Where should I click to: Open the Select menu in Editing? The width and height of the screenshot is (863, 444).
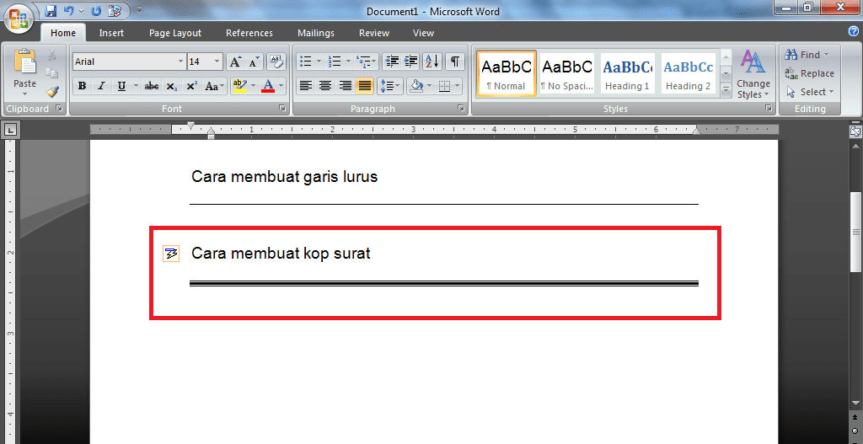[x=810, y=92]
